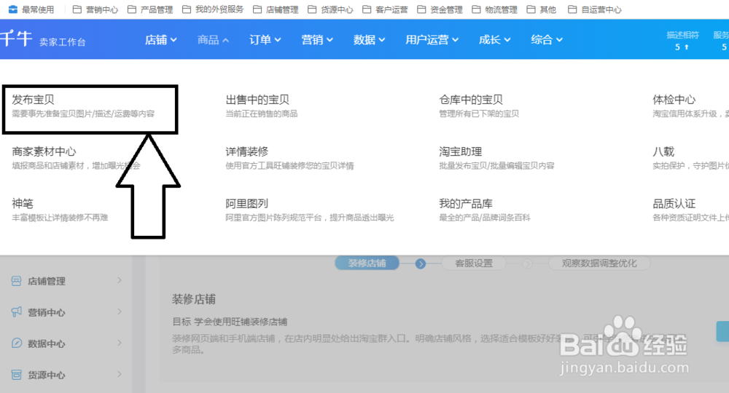Open 品质认证 menu entry
The height and width of the screenshot is (393, 729).
coord(674,204)
